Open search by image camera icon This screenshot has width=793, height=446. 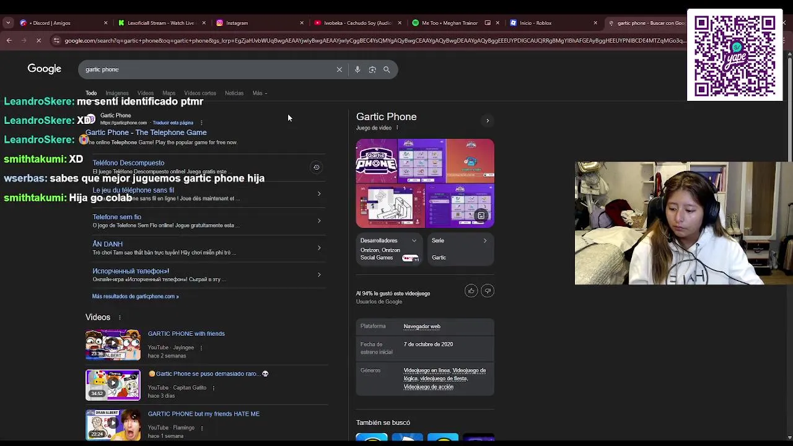coord(372,69)
